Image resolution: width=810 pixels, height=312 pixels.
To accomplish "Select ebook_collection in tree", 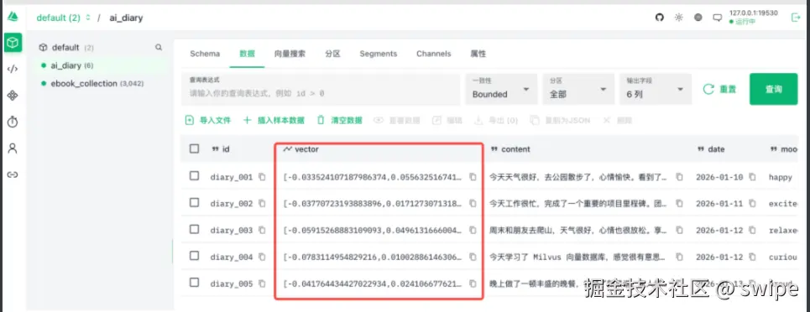I will [98, 83].
